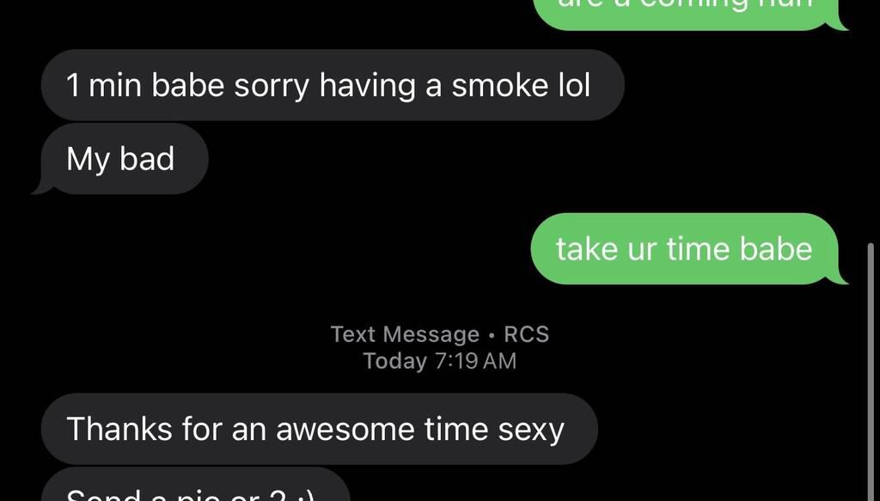880x501 pixels.
Task: Tap the 'My bad' message bubble
Action: pyautogui.click(x=125, y=159)
